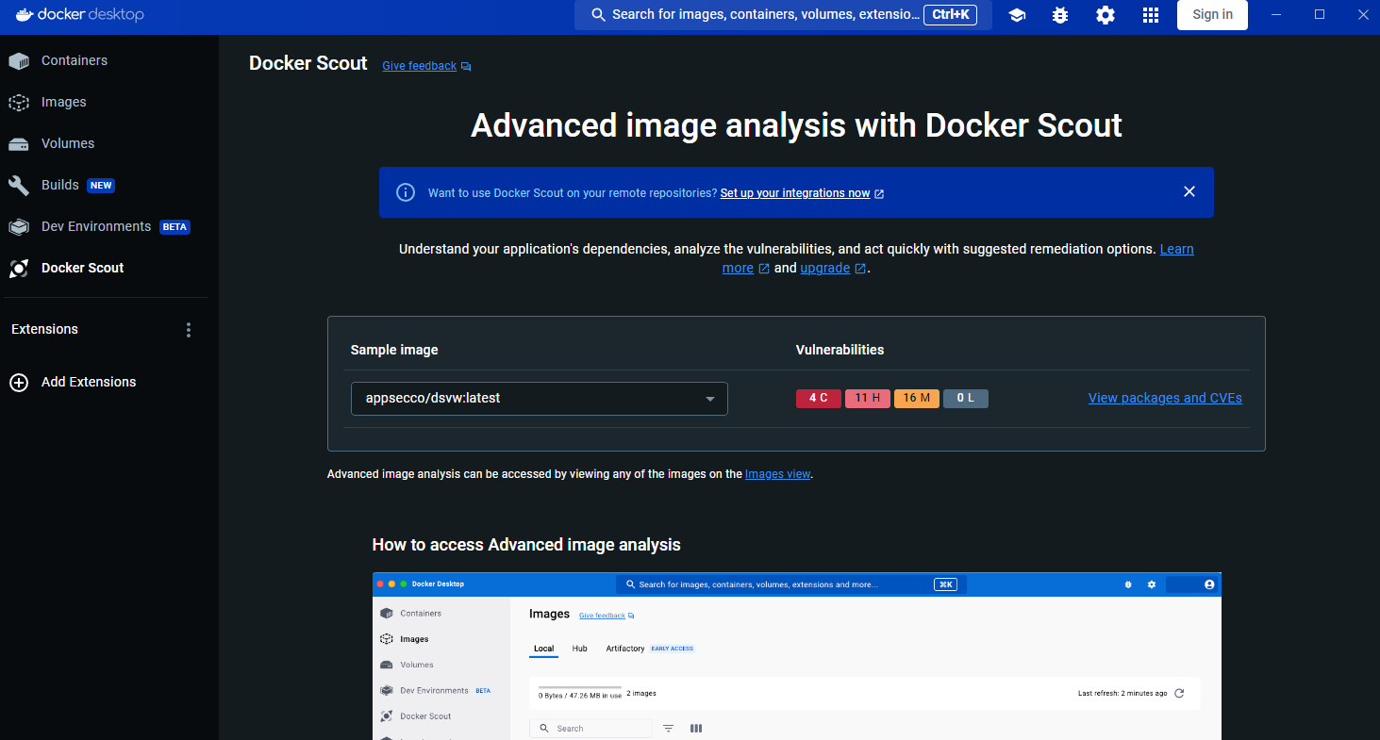
Task: Open the Dev Environments sidebar icon
Action: click(19, 227)
